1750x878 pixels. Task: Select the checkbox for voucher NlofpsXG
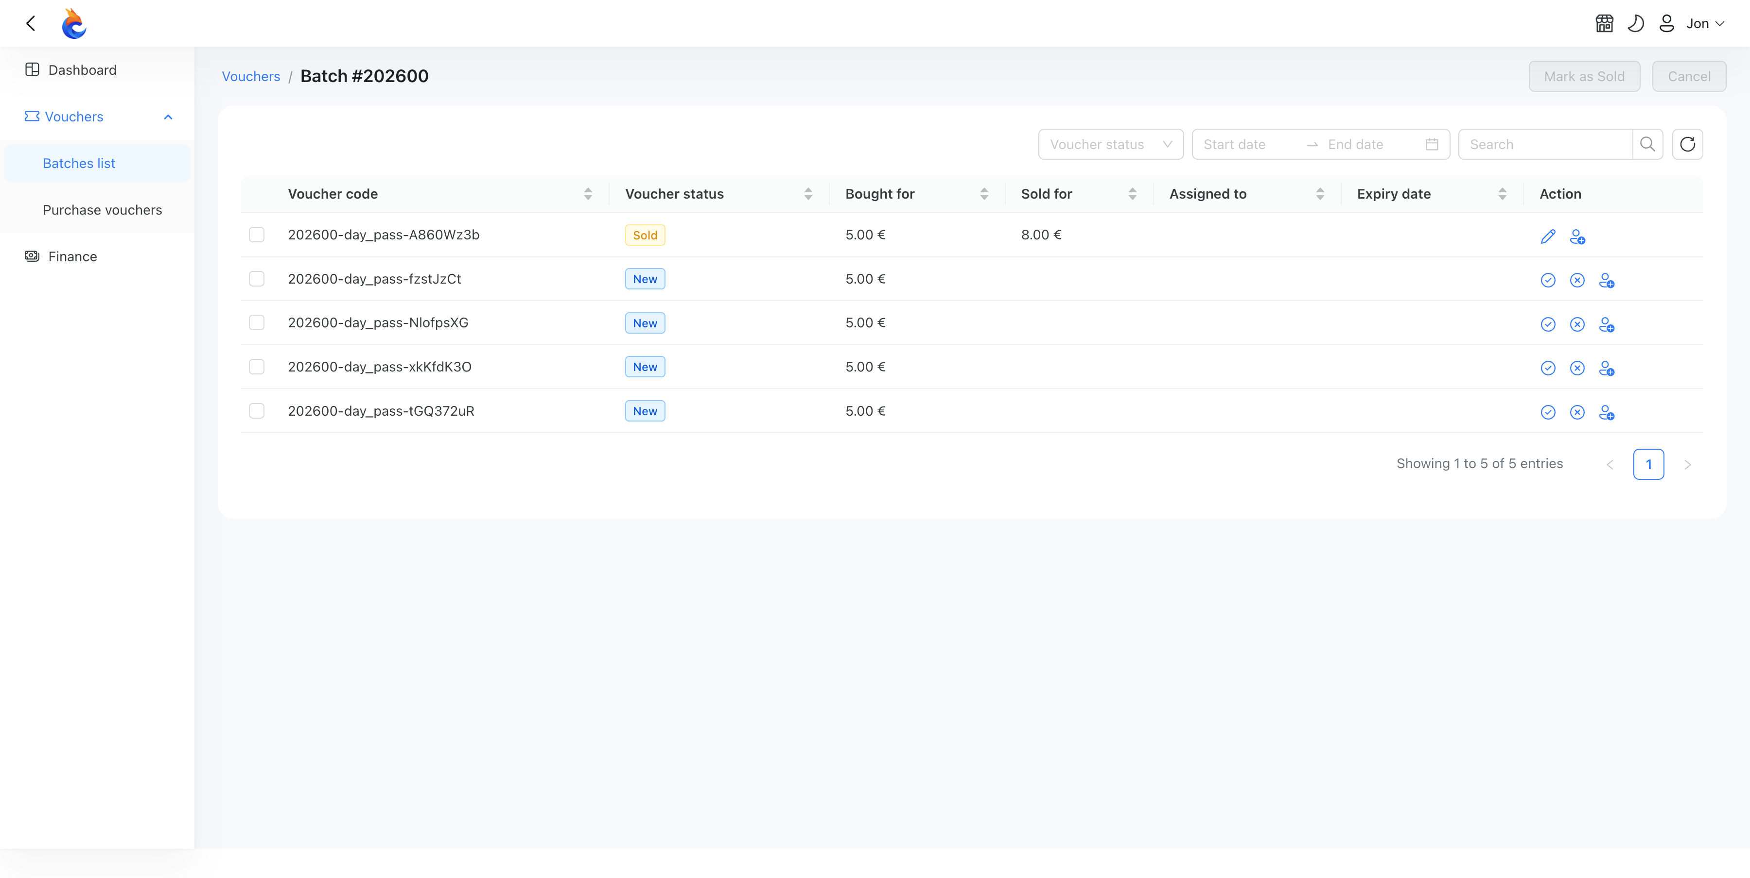coord(256,322)
